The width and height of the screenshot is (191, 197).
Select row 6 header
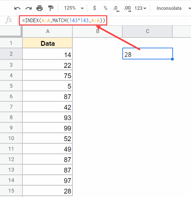11,96
